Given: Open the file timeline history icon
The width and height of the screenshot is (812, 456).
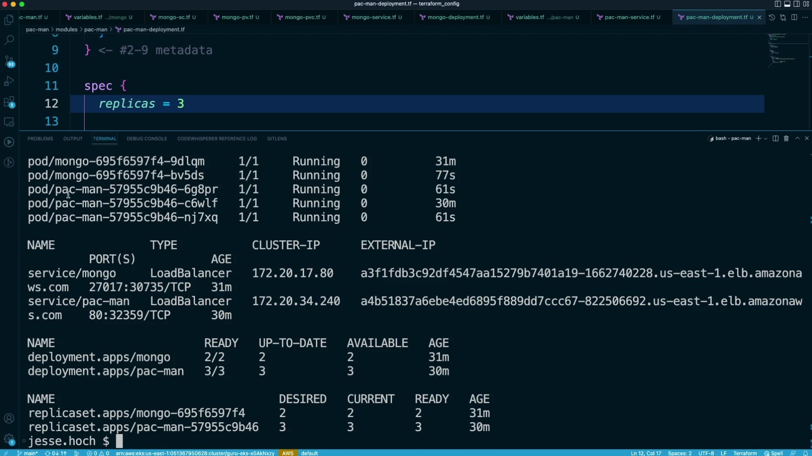Looking at the screenshot, I should coord(772,17).
